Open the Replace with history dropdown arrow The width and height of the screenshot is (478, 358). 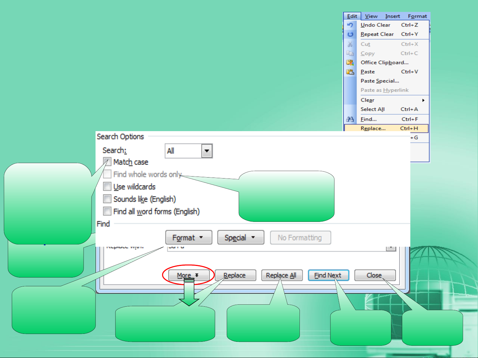point(391,248)
